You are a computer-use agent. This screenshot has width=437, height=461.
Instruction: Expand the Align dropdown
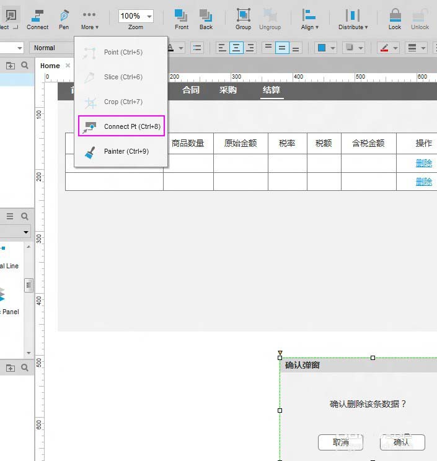(309, 19)
